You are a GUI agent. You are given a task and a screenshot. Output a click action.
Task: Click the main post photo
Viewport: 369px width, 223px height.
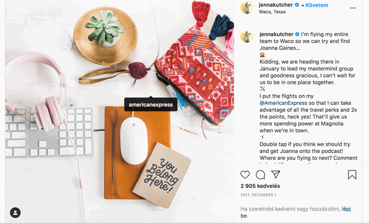click(x=120, y=111)
